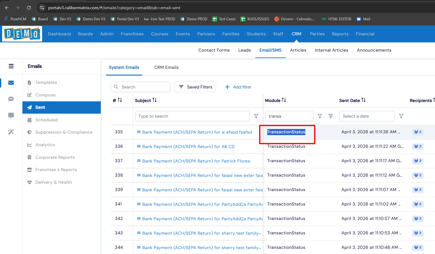This screenshot has width=435, height=254.
Task: Open the chat bubble icon in left rail
Action: pos(11,115)
